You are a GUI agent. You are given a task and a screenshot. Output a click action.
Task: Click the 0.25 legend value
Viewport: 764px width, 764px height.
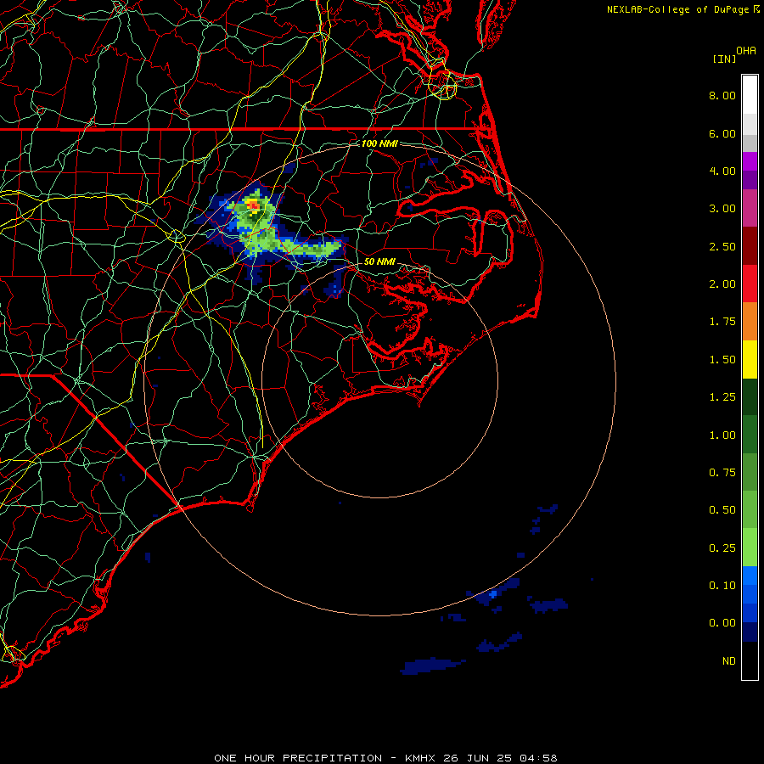click(x=722, y=548)
